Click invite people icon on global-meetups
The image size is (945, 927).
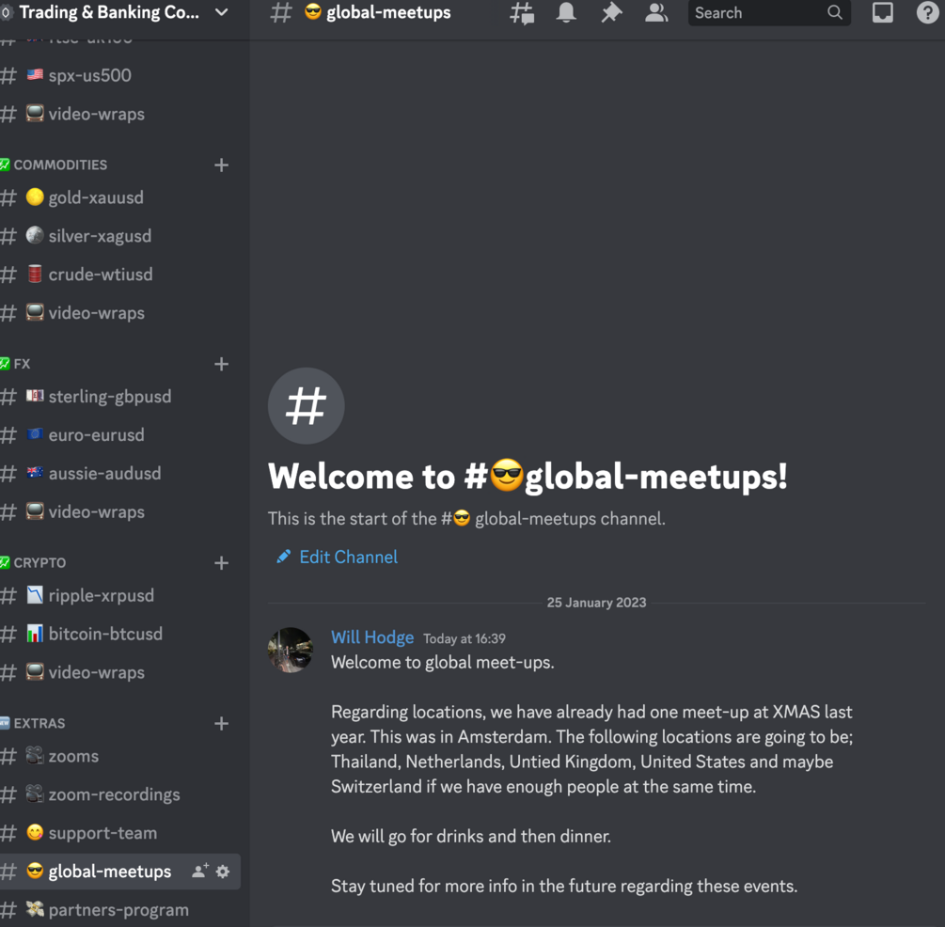point(199,872)
